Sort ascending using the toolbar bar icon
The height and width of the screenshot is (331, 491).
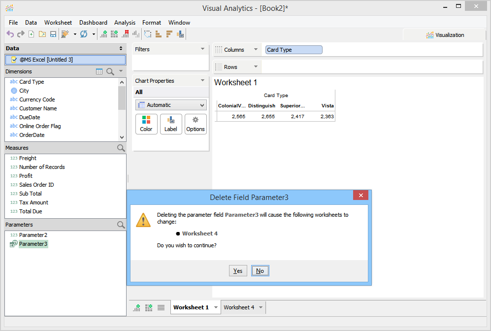pos(159,34)
